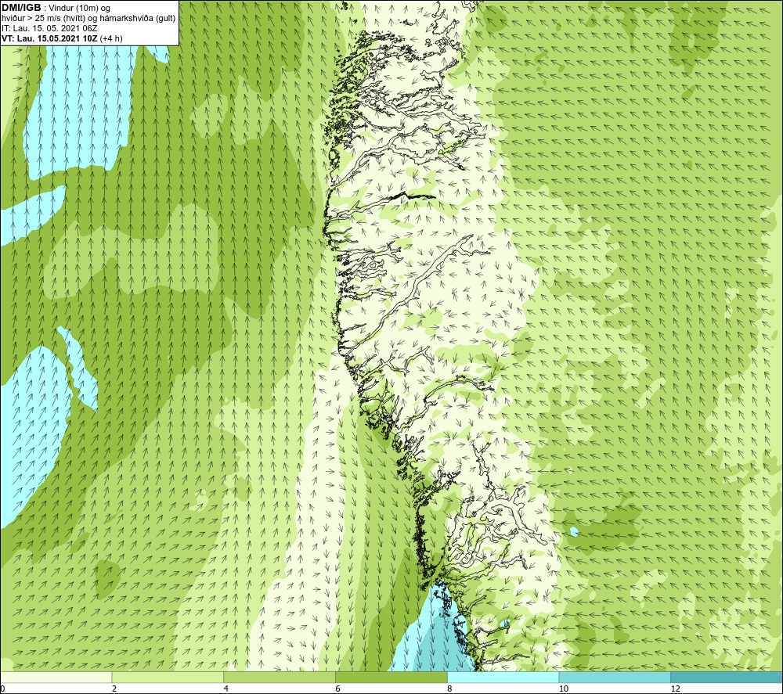Click the '(+4 h)' forecast offset text

pyautogui.click(x=111, y=38)
